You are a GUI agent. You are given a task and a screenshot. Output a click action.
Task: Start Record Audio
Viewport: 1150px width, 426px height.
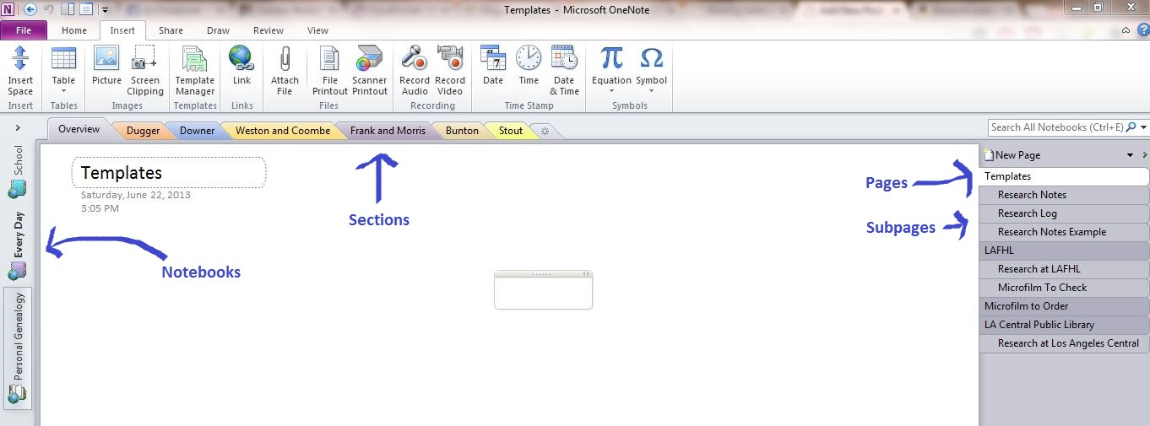coord(415,71)
